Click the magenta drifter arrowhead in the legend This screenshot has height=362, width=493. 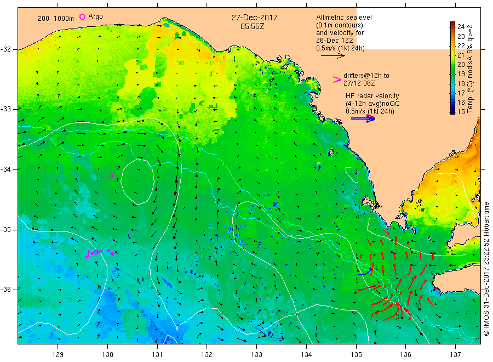[337, 80]
